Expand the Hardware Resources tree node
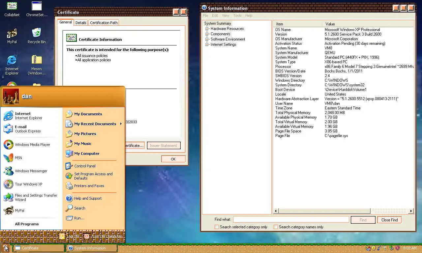The height and width of the screenshot is (253, 422). pos(207,29)
